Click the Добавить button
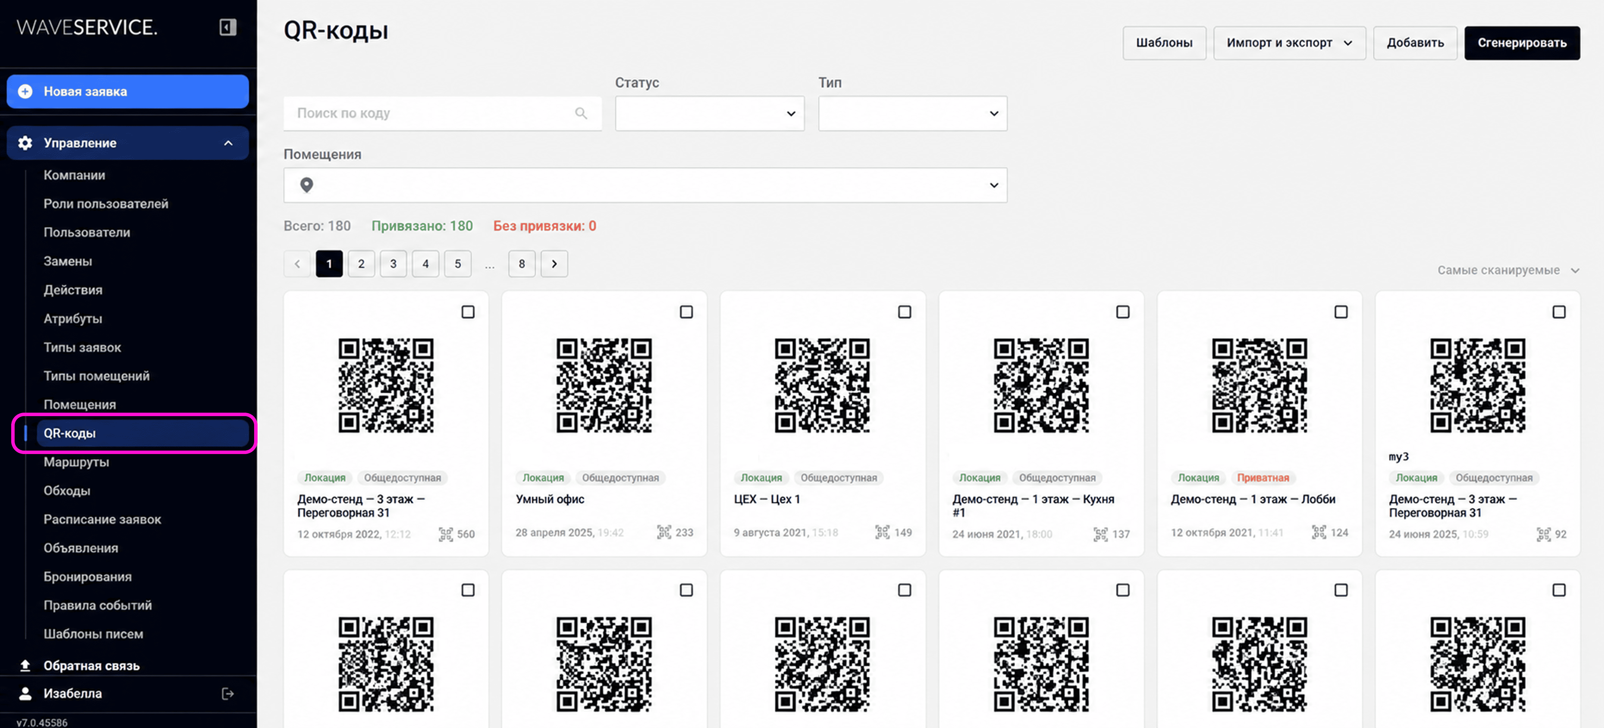The width and height of the screenshot is (1604, 728). coord(1415,43)
